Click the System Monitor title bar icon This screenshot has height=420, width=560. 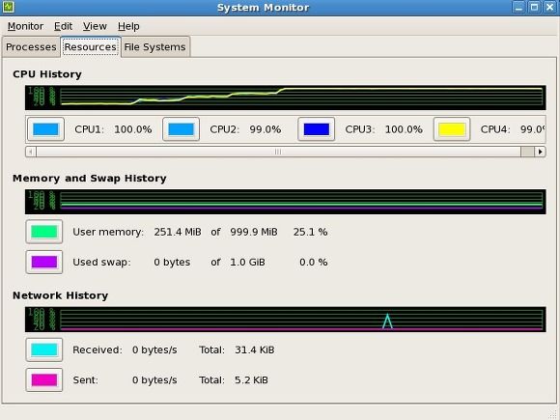(9, 7)
